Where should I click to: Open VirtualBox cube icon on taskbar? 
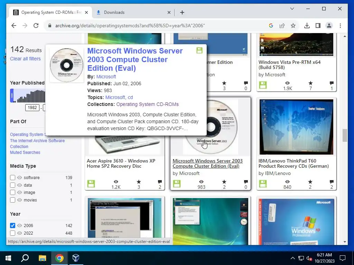(x=76, y=258)
